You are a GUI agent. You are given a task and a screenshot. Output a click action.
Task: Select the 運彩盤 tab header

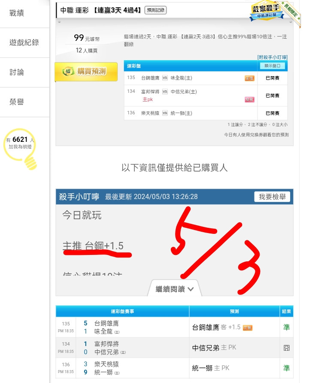pos(133,66)
